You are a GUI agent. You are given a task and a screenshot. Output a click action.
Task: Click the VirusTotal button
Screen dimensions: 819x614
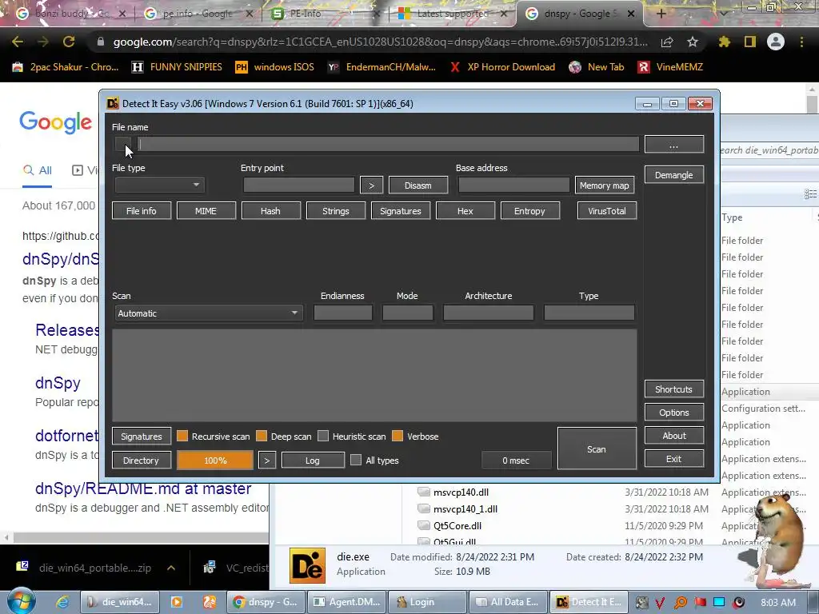pos(607,211)
